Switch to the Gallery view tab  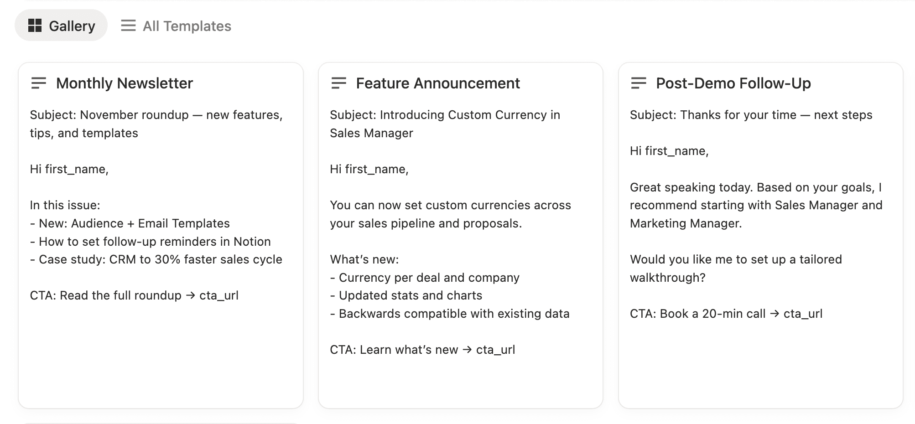[61, 26]
